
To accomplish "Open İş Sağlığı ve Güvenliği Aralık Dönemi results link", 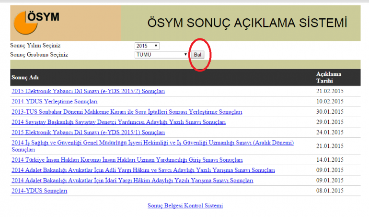I will [152, 146].
